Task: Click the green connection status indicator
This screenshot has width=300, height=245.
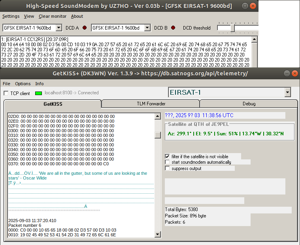Action: point(38,93)
